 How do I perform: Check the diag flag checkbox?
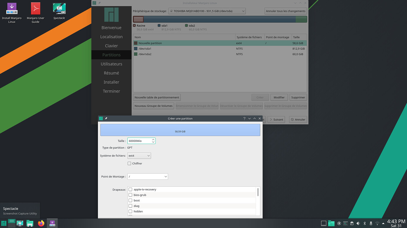(x=130, y=206)
